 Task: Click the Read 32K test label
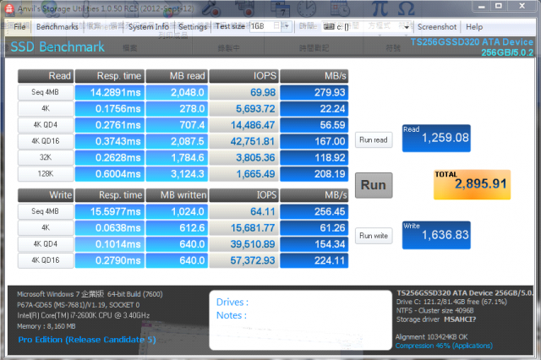[x=45, y=157]
